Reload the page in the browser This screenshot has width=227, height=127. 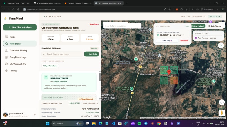(14, 9)
